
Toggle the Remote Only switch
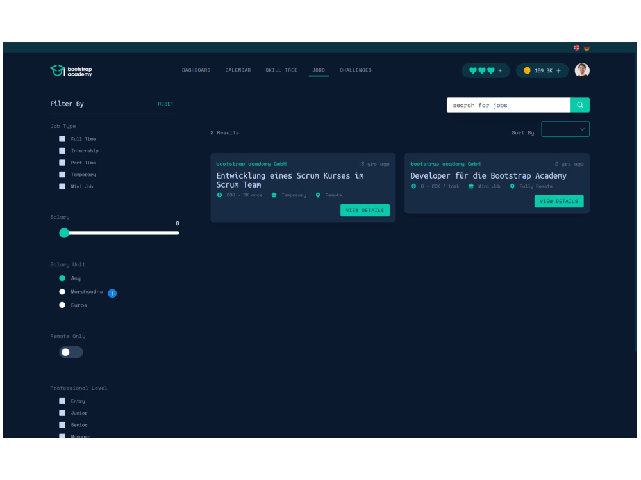point(71,352)
